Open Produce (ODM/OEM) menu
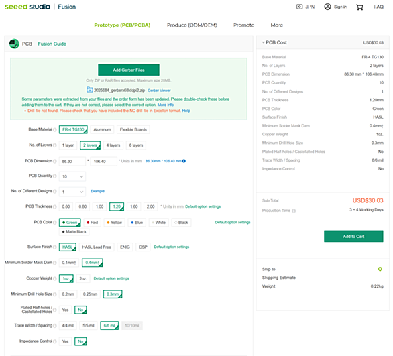 click(x=192, y=25)
